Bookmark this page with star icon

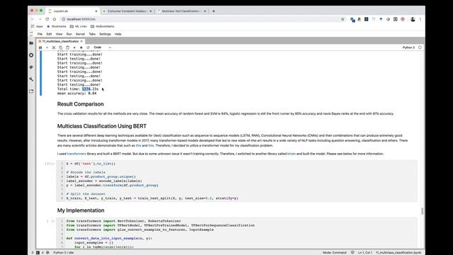tap(343, 19)
